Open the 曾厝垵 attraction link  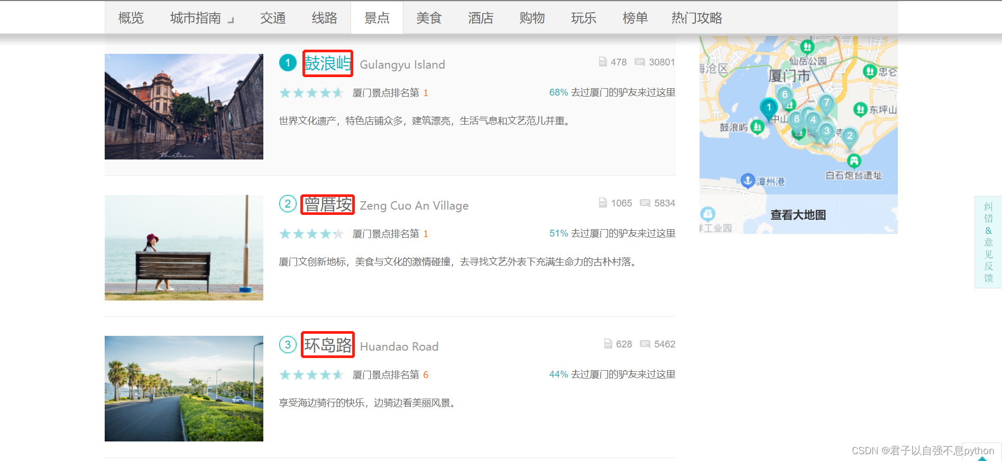point(328,204)
